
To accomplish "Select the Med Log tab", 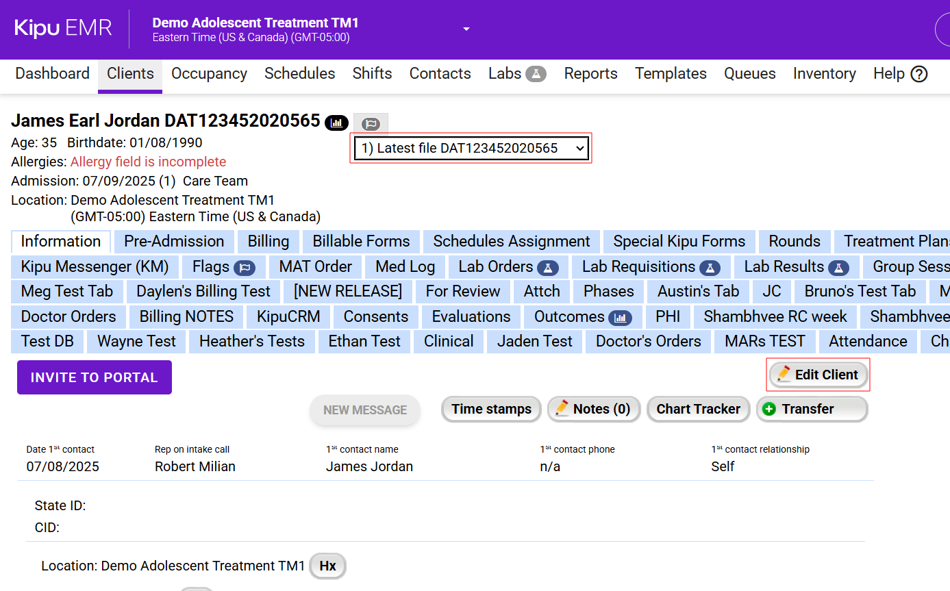I will 405,266.
